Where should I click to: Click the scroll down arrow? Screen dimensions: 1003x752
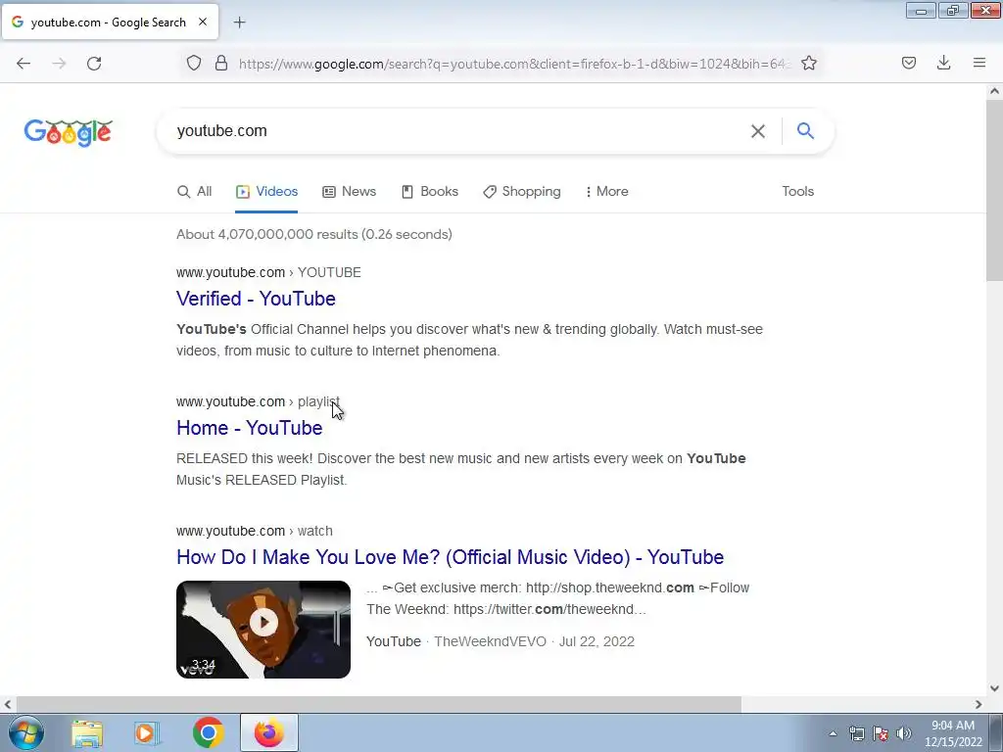point(994,688)
